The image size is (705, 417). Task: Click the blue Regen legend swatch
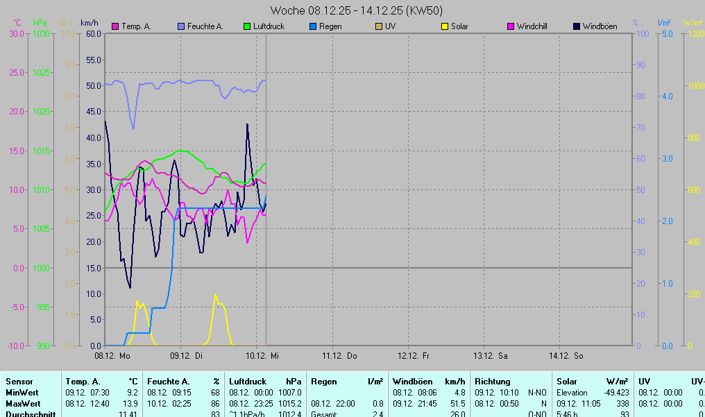tap(314, 26)
